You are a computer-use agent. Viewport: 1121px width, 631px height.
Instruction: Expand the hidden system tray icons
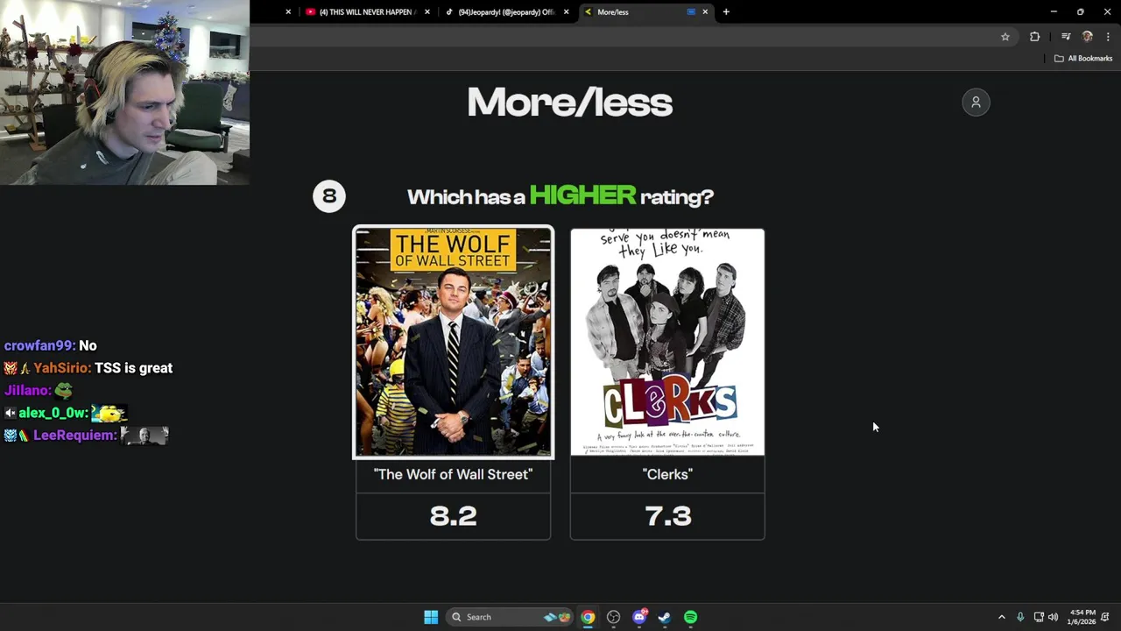[1002, 617]
